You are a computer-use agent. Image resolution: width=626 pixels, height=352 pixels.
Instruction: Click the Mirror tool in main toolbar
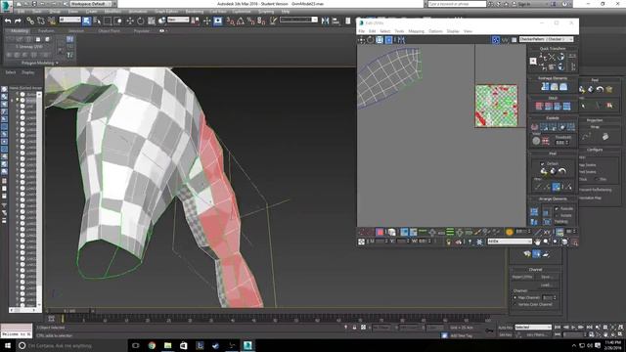[326, 21]
